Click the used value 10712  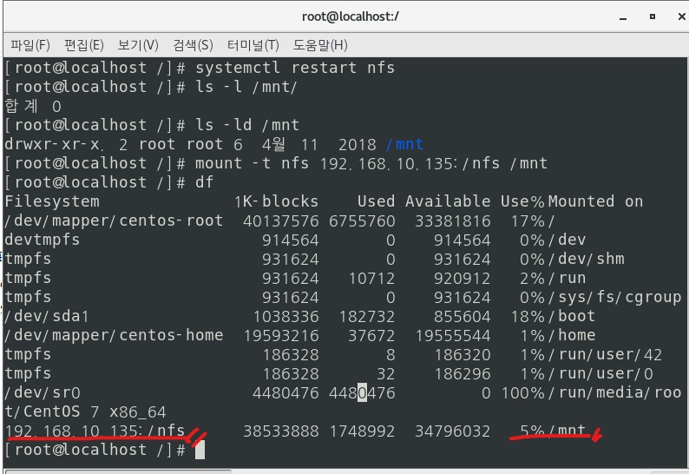(x=371, y=279)
